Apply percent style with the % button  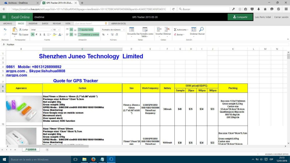tap(103, 35)
